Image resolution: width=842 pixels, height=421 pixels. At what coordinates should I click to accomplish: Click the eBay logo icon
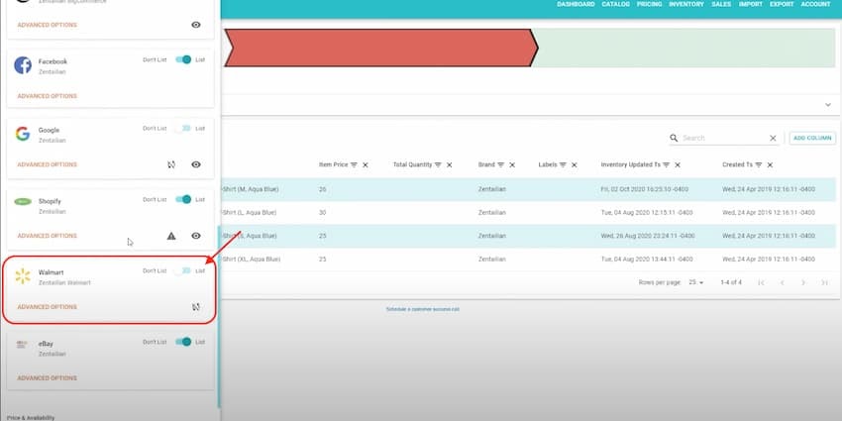[x=22, y=344]
